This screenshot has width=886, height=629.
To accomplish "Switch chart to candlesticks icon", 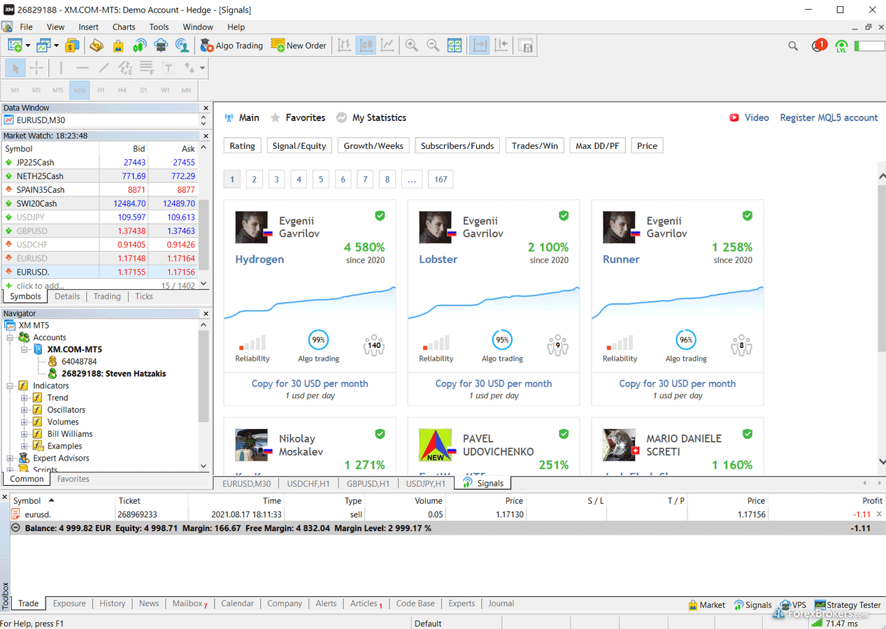I will (x=366, y=45).
